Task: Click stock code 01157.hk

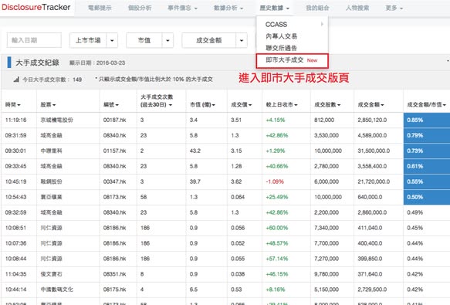Action: [x=115, y=151]
